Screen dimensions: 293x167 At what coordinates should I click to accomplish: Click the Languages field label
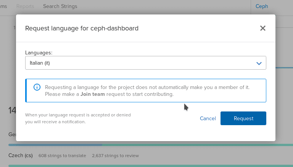pyautogui.click(x=39, y=52)
